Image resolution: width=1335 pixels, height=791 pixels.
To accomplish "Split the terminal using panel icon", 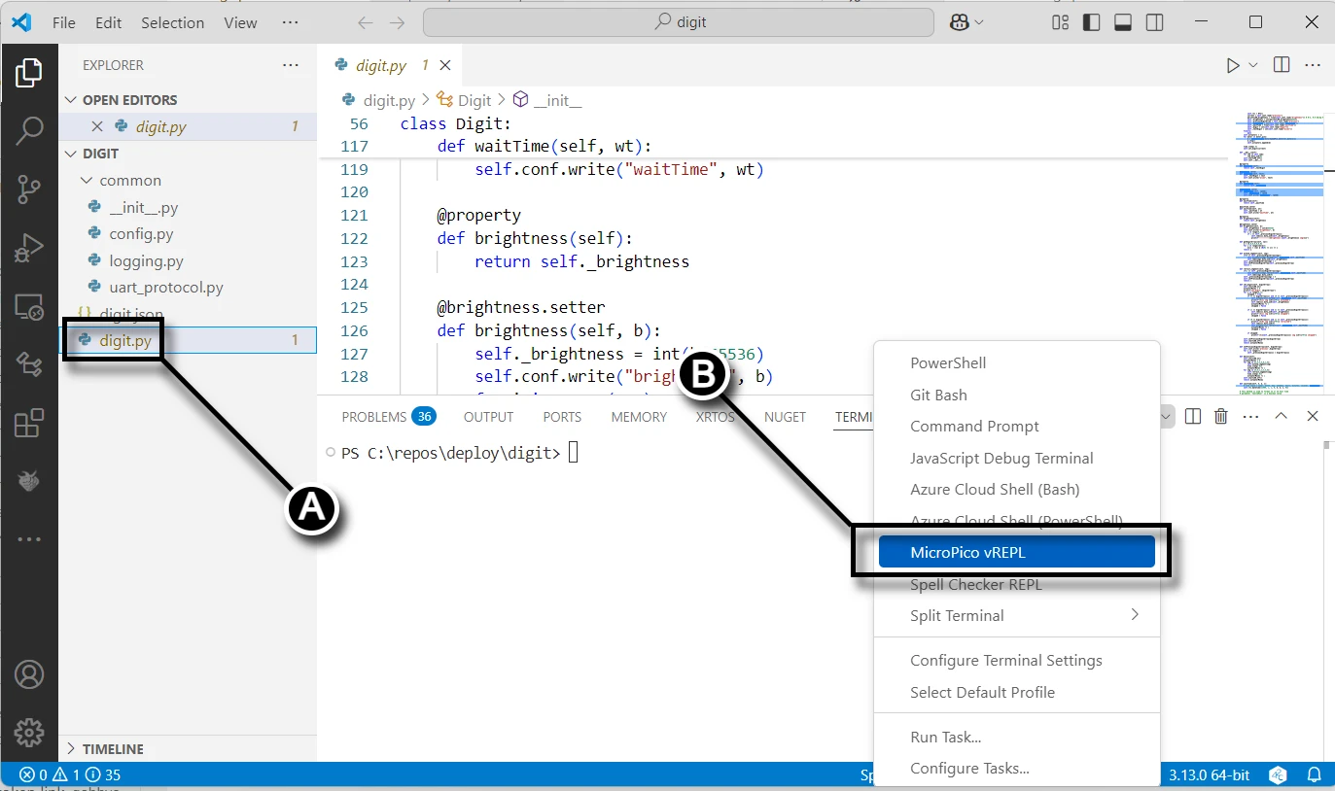I will (x=1193, y=416).
